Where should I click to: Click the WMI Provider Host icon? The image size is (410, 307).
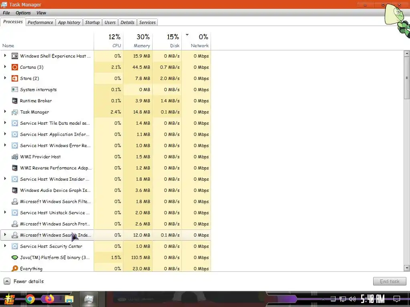[15, 157]
